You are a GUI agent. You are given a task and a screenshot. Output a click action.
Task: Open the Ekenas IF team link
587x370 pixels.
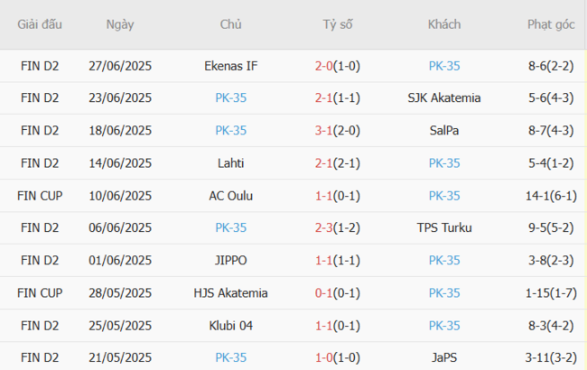230,65
